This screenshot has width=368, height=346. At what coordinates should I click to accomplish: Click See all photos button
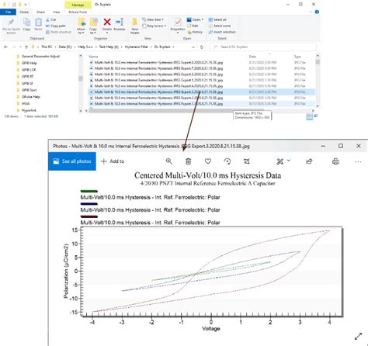pos(72,161)
